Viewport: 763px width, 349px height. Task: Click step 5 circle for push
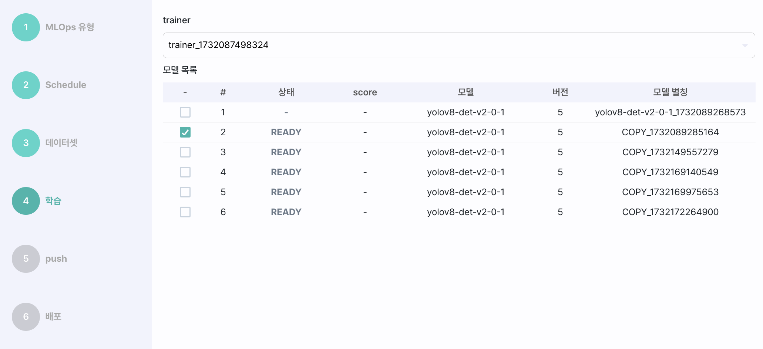point(26,259)
